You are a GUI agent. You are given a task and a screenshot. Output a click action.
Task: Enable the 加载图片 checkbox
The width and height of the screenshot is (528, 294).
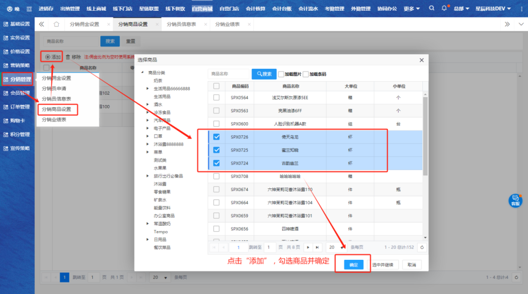(281, 74)
